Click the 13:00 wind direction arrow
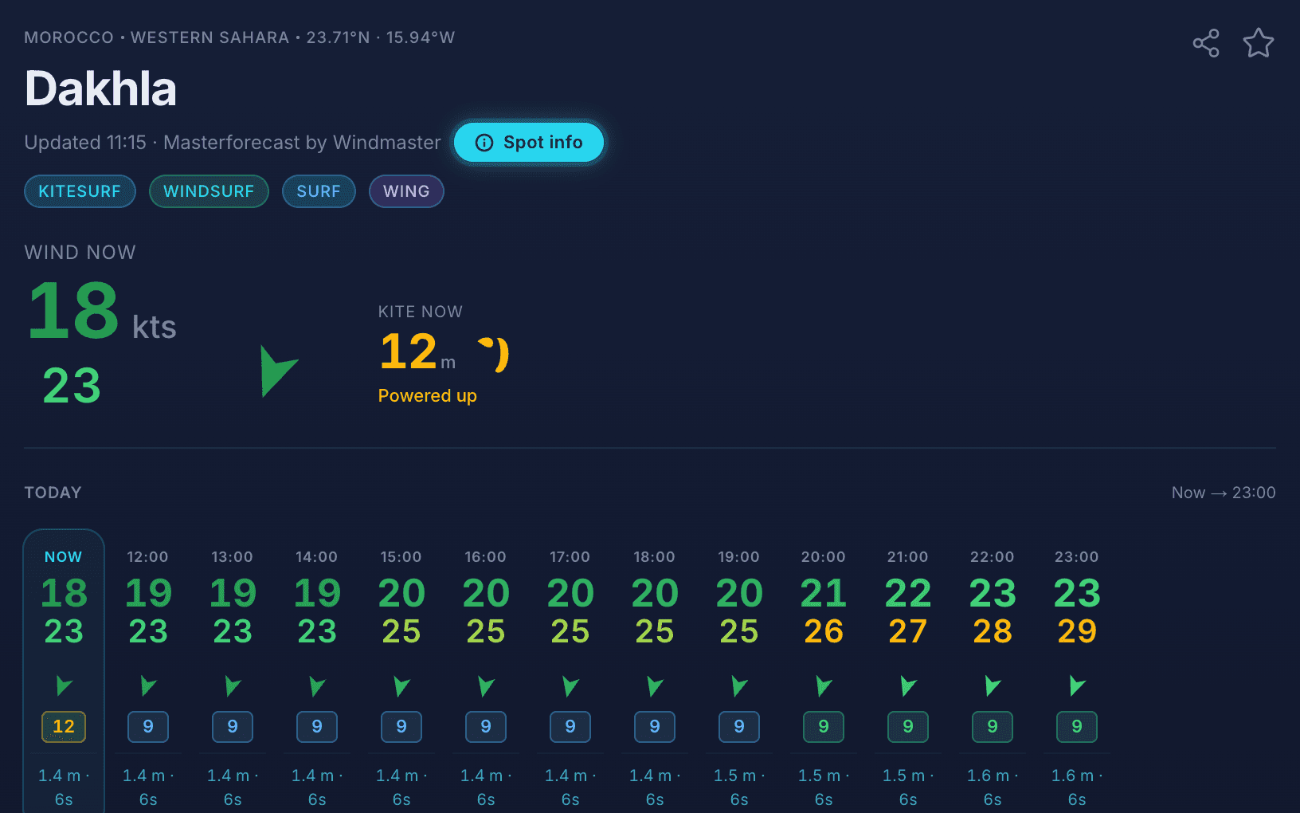 pyautogui.click(x=233, y=685)
